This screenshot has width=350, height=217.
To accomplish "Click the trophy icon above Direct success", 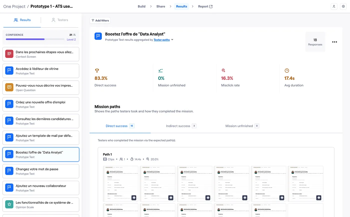I will [x=97, y=71].
